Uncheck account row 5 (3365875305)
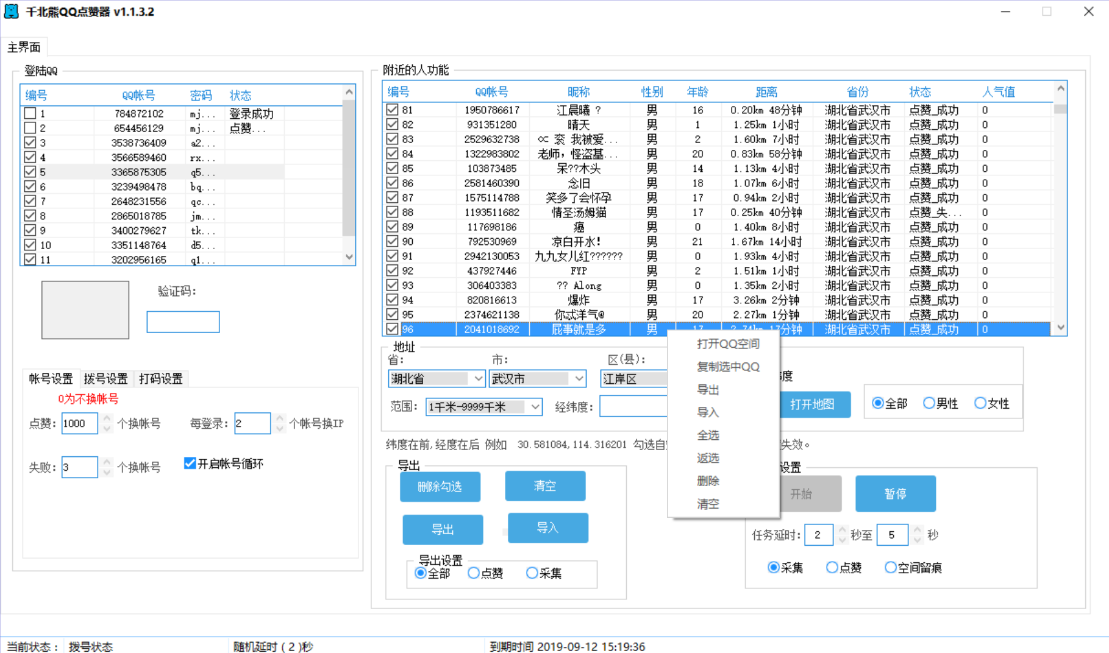The image size is (1109, 653). (30, 172)
